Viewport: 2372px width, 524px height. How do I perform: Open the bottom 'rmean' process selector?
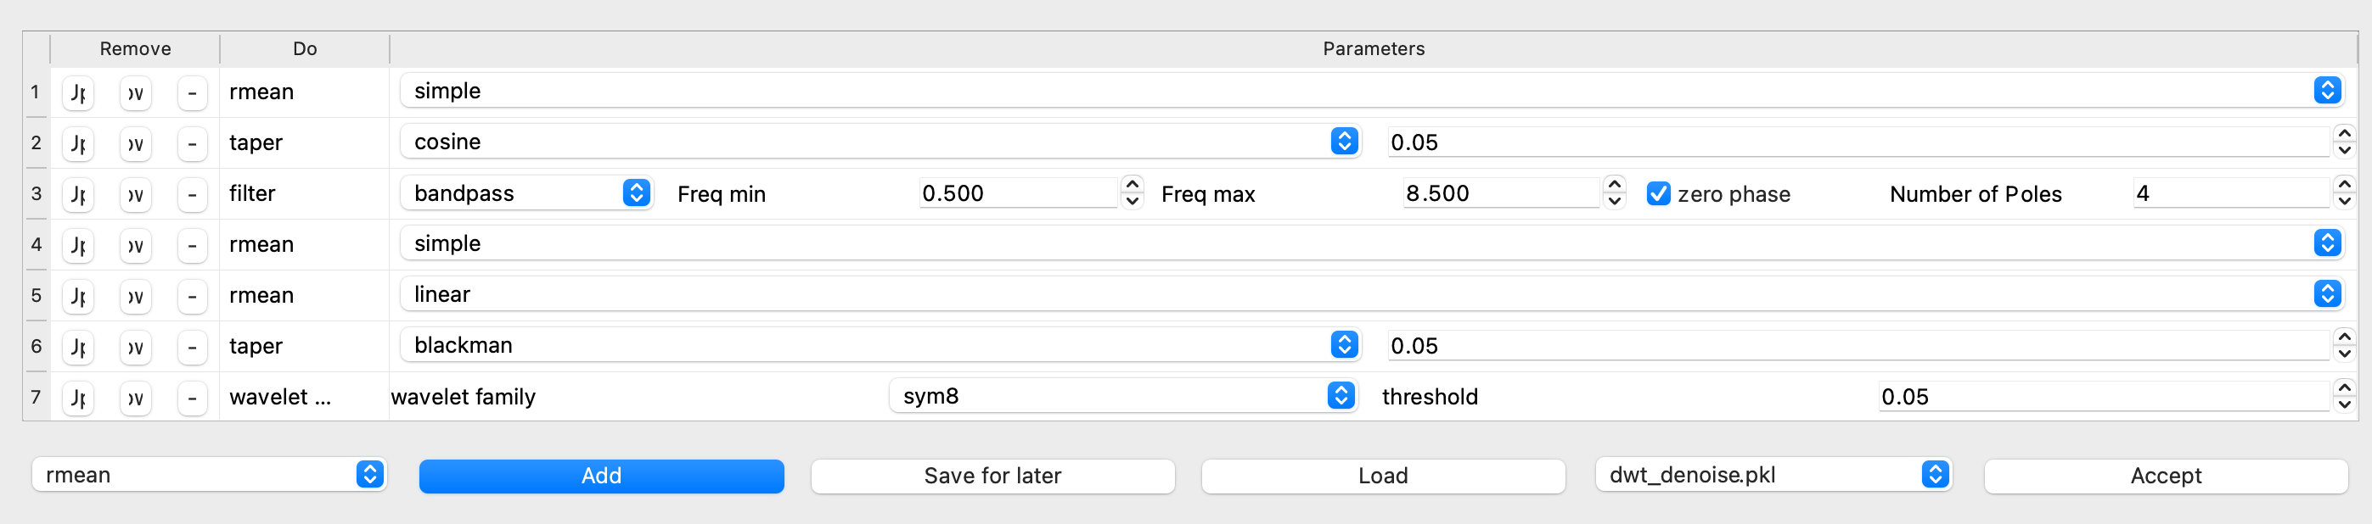tap(209, 474)
